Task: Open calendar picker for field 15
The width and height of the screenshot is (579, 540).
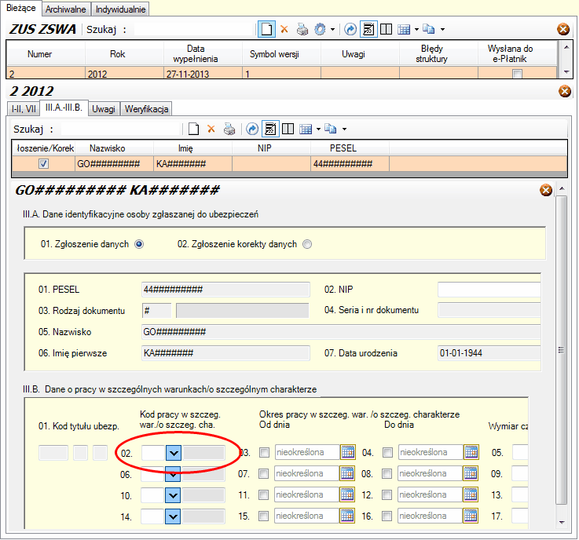Action: pos(347,516)
